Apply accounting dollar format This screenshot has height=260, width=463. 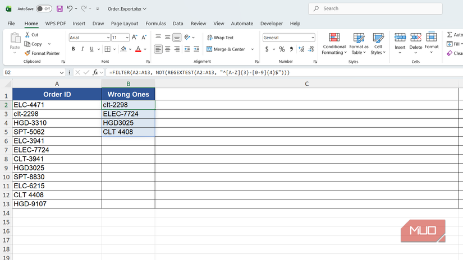[x=267, y=49]
